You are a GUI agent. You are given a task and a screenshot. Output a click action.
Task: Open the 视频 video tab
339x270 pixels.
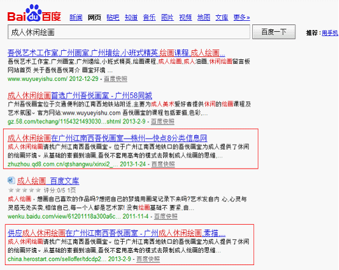(185, 18)
